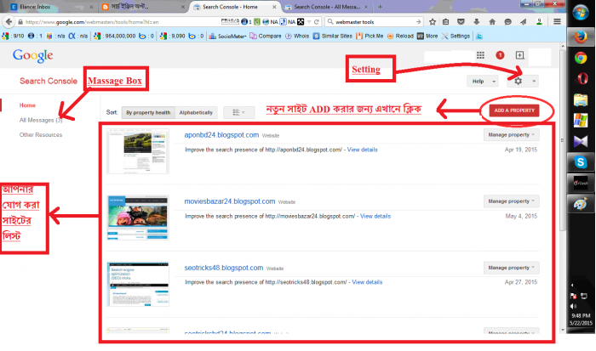Open the Windows Start orb
This screenshot has width=596, height=351.
(x=581, y=13)
